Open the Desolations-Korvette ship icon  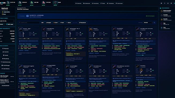coord(114,67)
